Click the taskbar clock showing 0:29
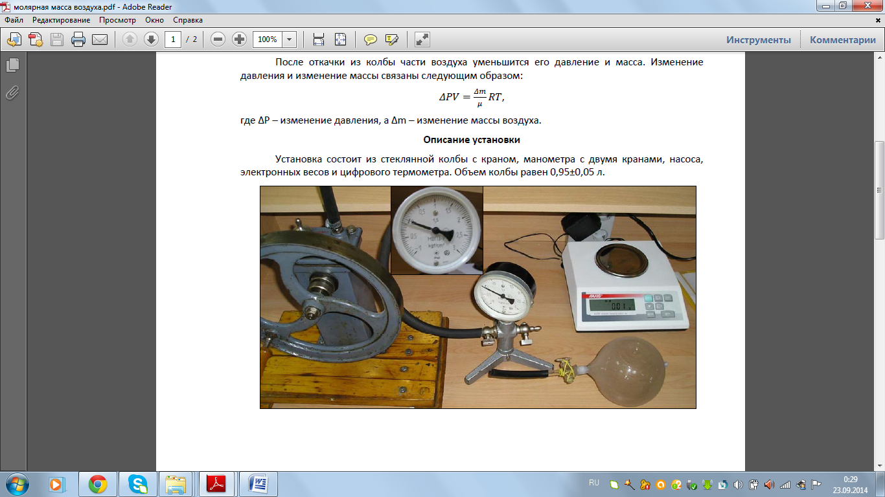The height and width of the screenshot is (497, 885). [x=851, y=484]
